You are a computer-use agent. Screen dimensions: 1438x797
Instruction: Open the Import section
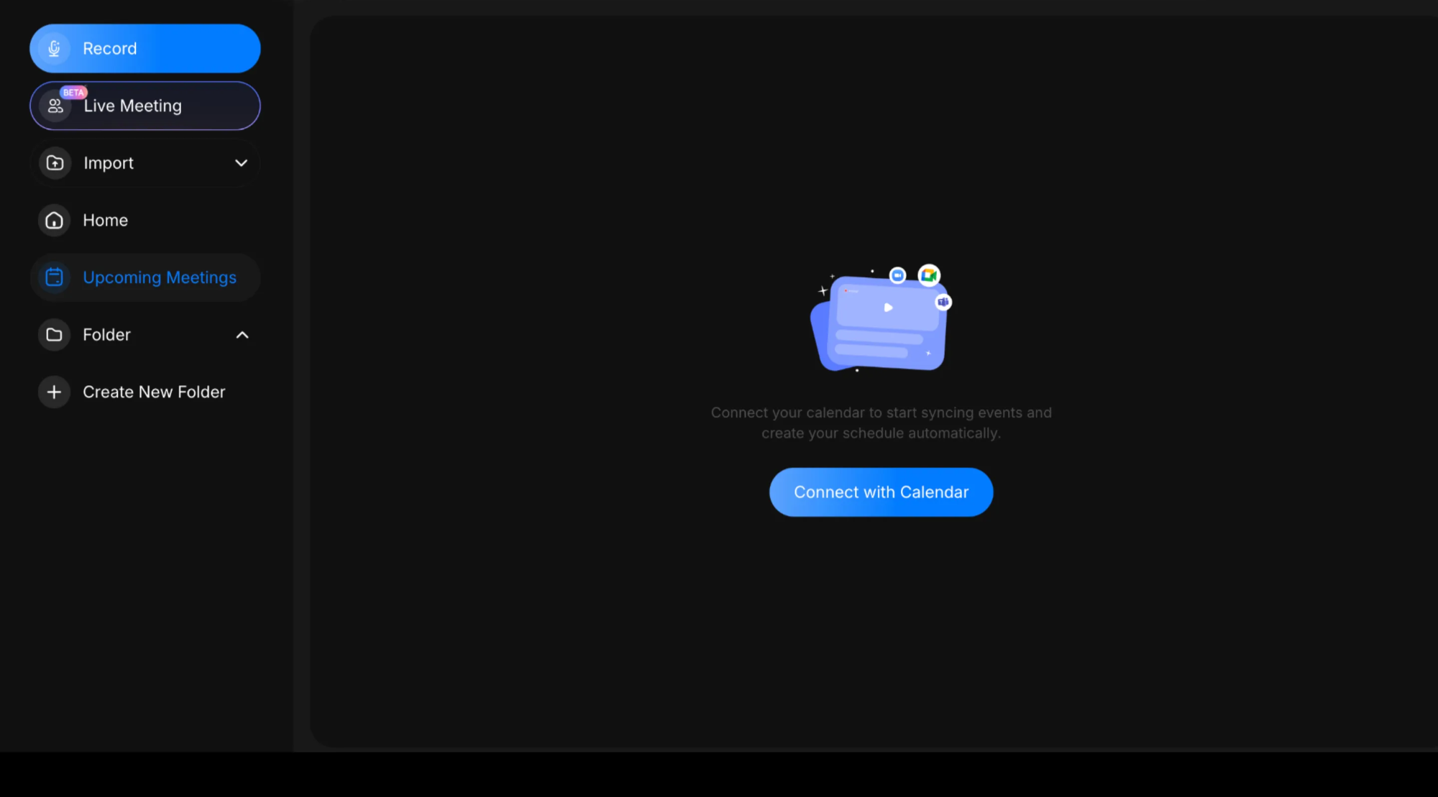click(109, 163)
